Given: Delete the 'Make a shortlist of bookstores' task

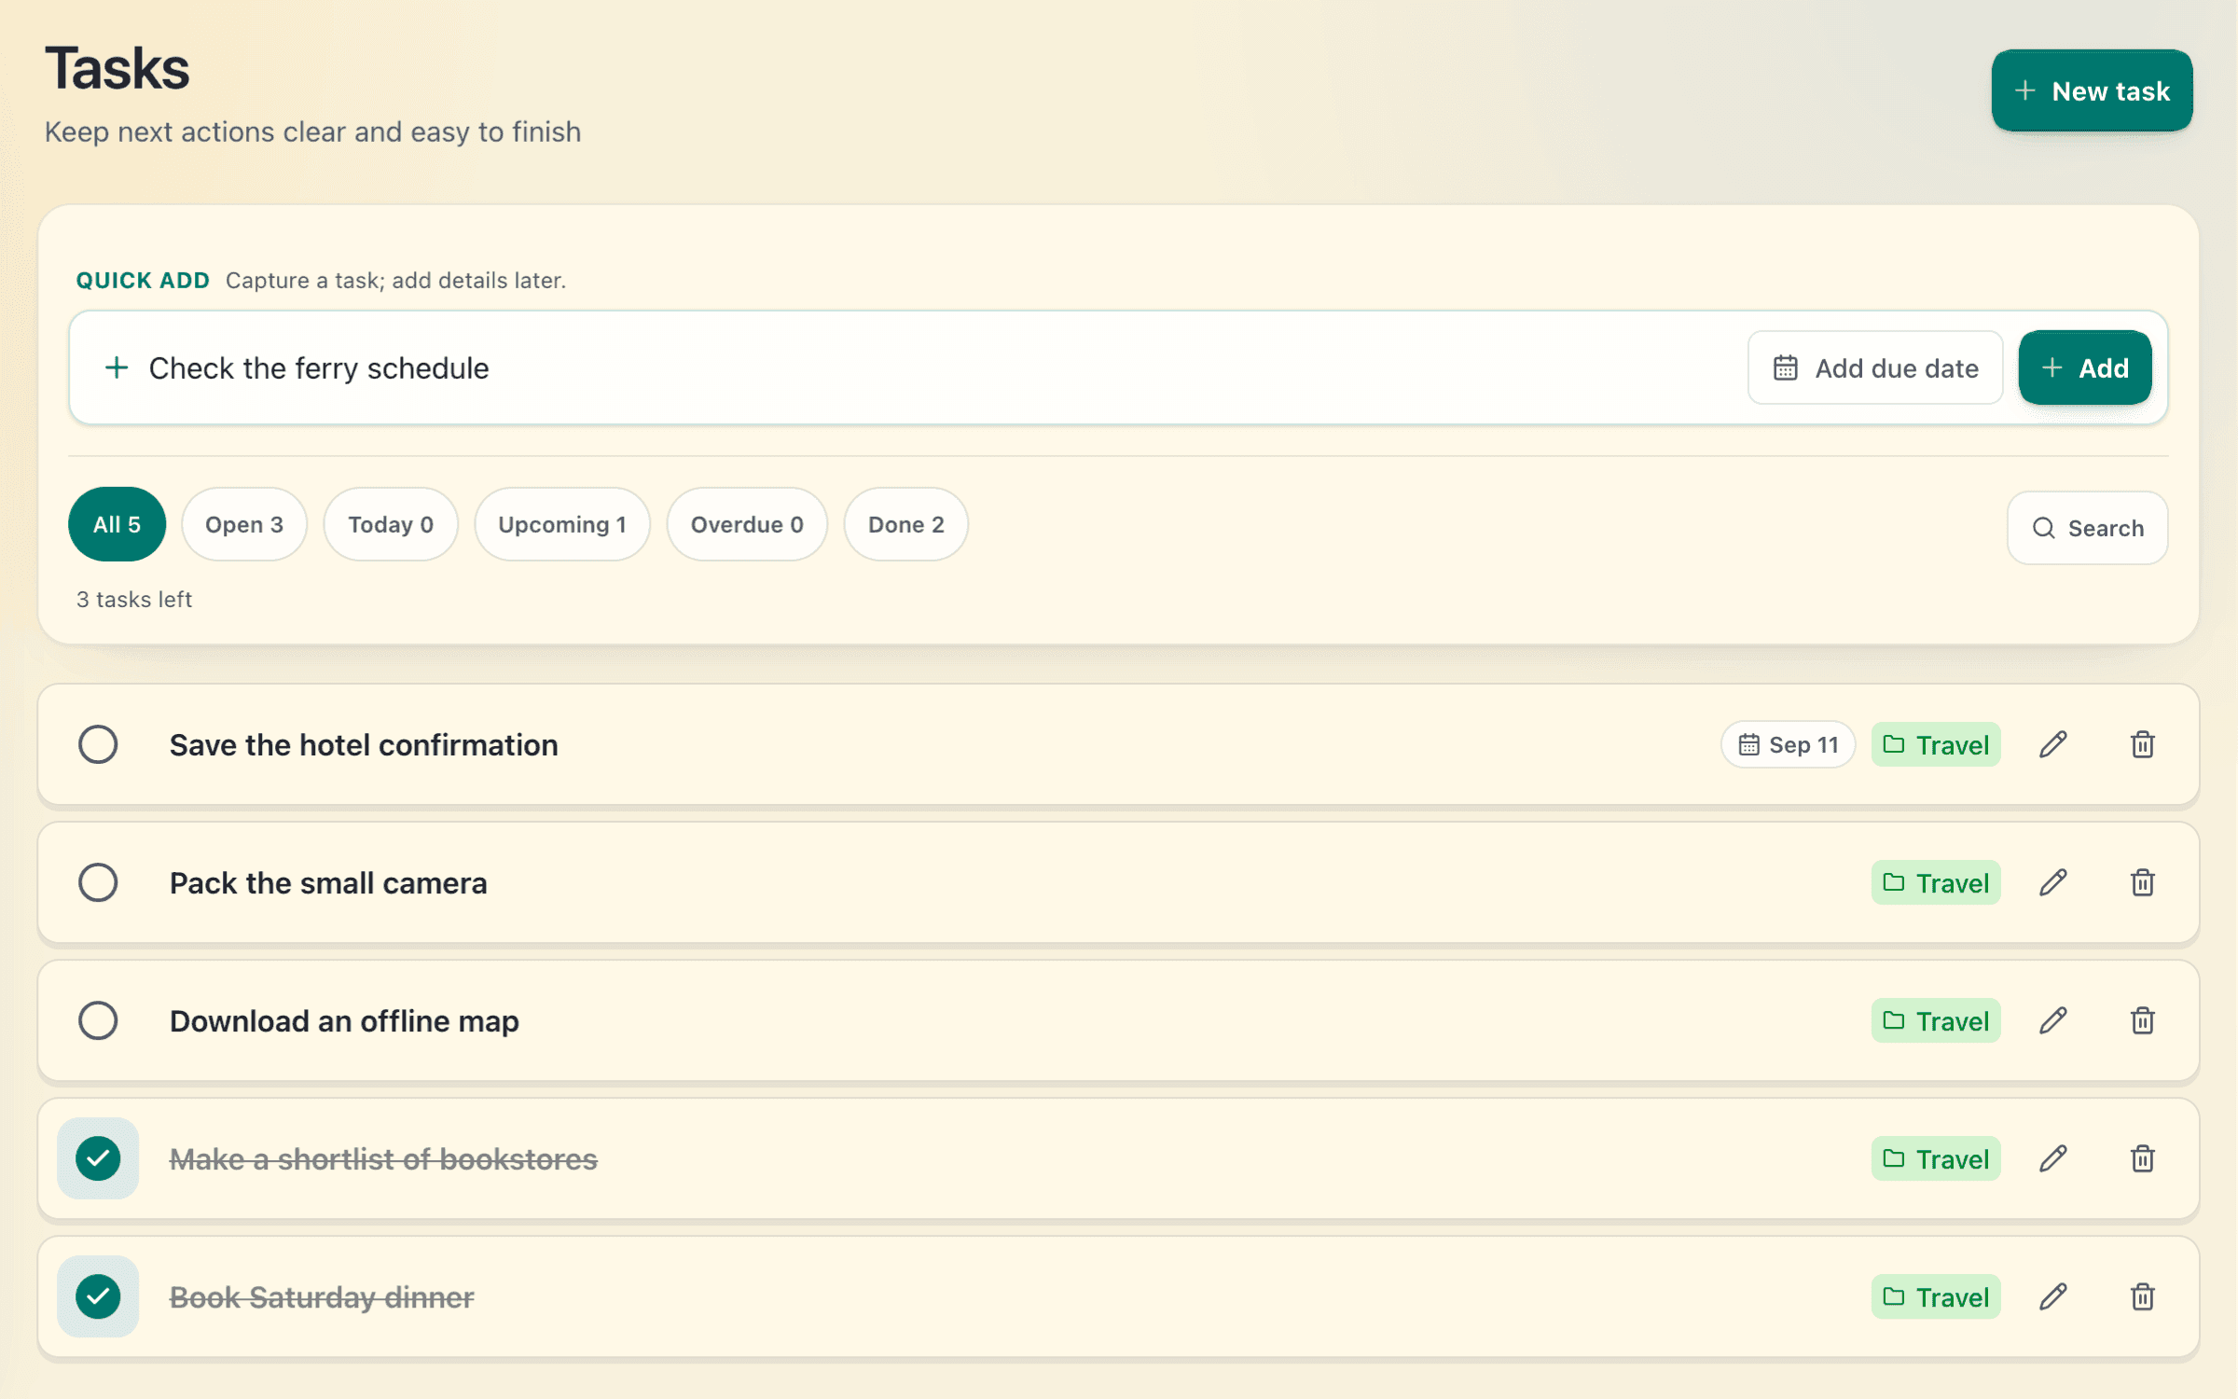Looking at the screenshot, I should coord(2142,1158).
